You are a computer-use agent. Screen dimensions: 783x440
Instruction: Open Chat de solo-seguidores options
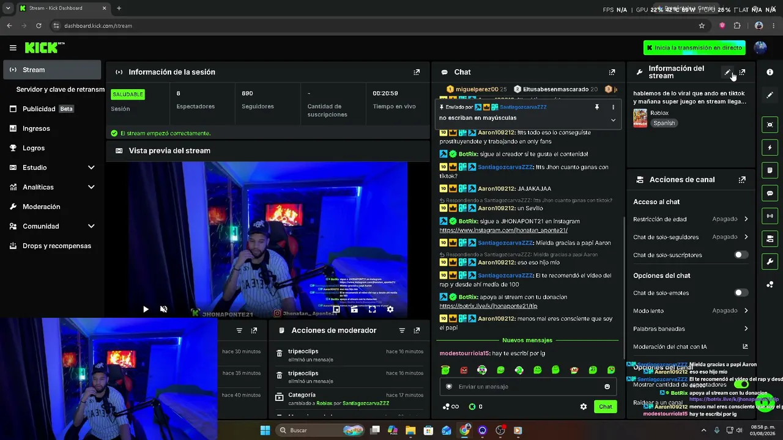[x=691, y=237]
